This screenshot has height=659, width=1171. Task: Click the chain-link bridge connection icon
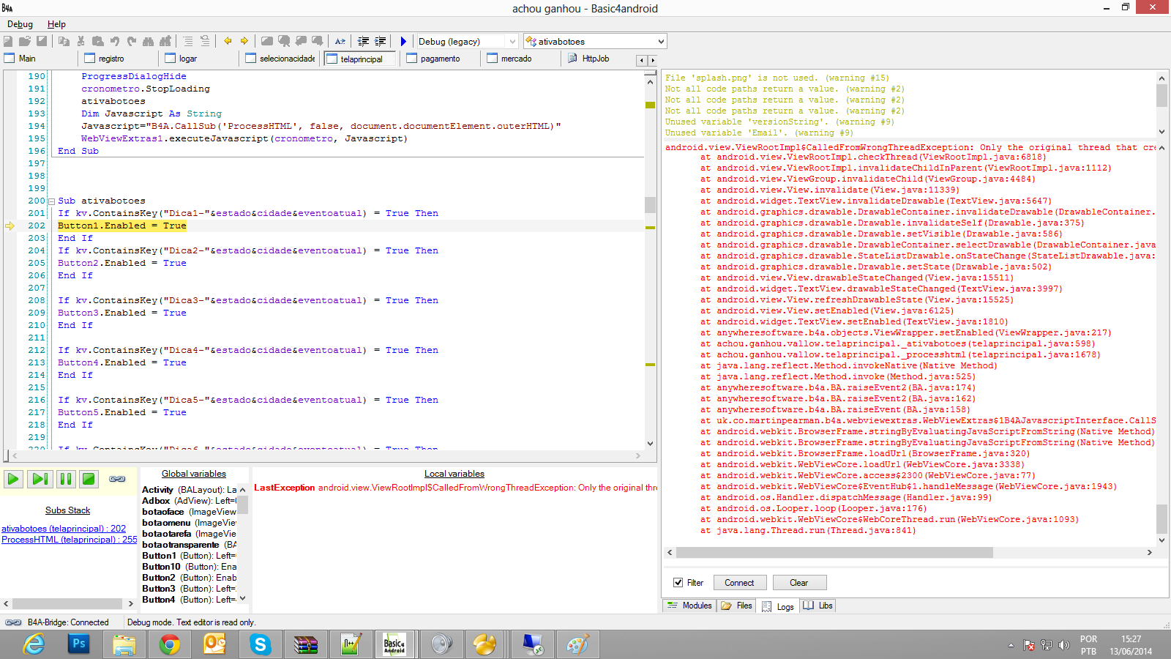[117, 480]
